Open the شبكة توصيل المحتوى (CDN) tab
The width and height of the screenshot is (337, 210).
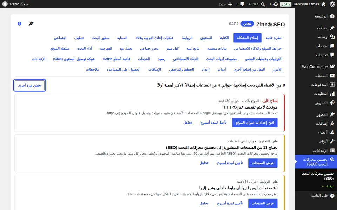click(74, 59)
